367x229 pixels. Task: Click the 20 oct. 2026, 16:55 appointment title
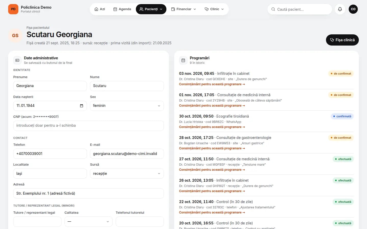tap(216, 223)
